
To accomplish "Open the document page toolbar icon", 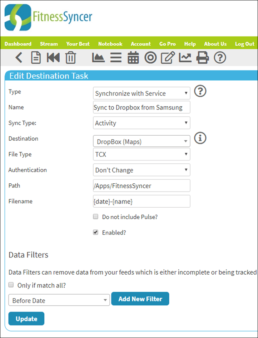I will tap(36, 58).
